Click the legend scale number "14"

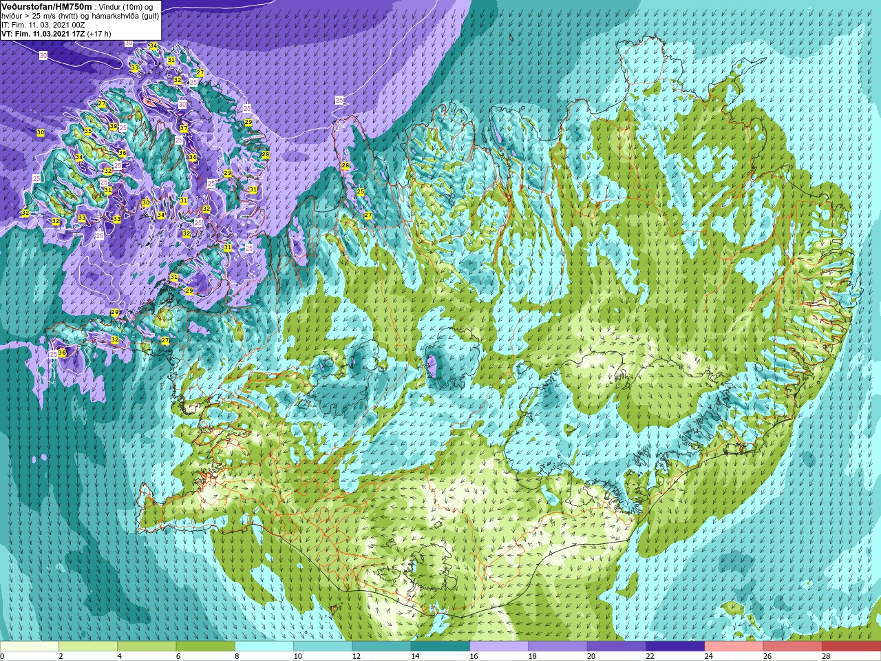click(415, 656)
